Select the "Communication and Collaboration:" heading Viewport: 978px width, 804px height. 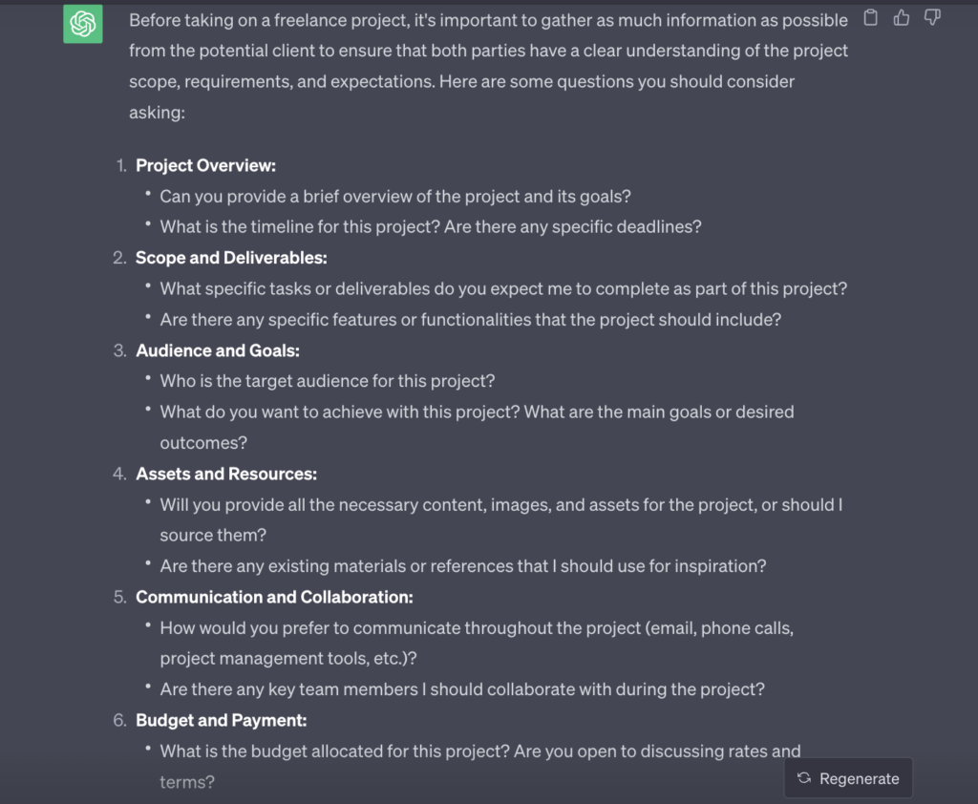point(274,597)
